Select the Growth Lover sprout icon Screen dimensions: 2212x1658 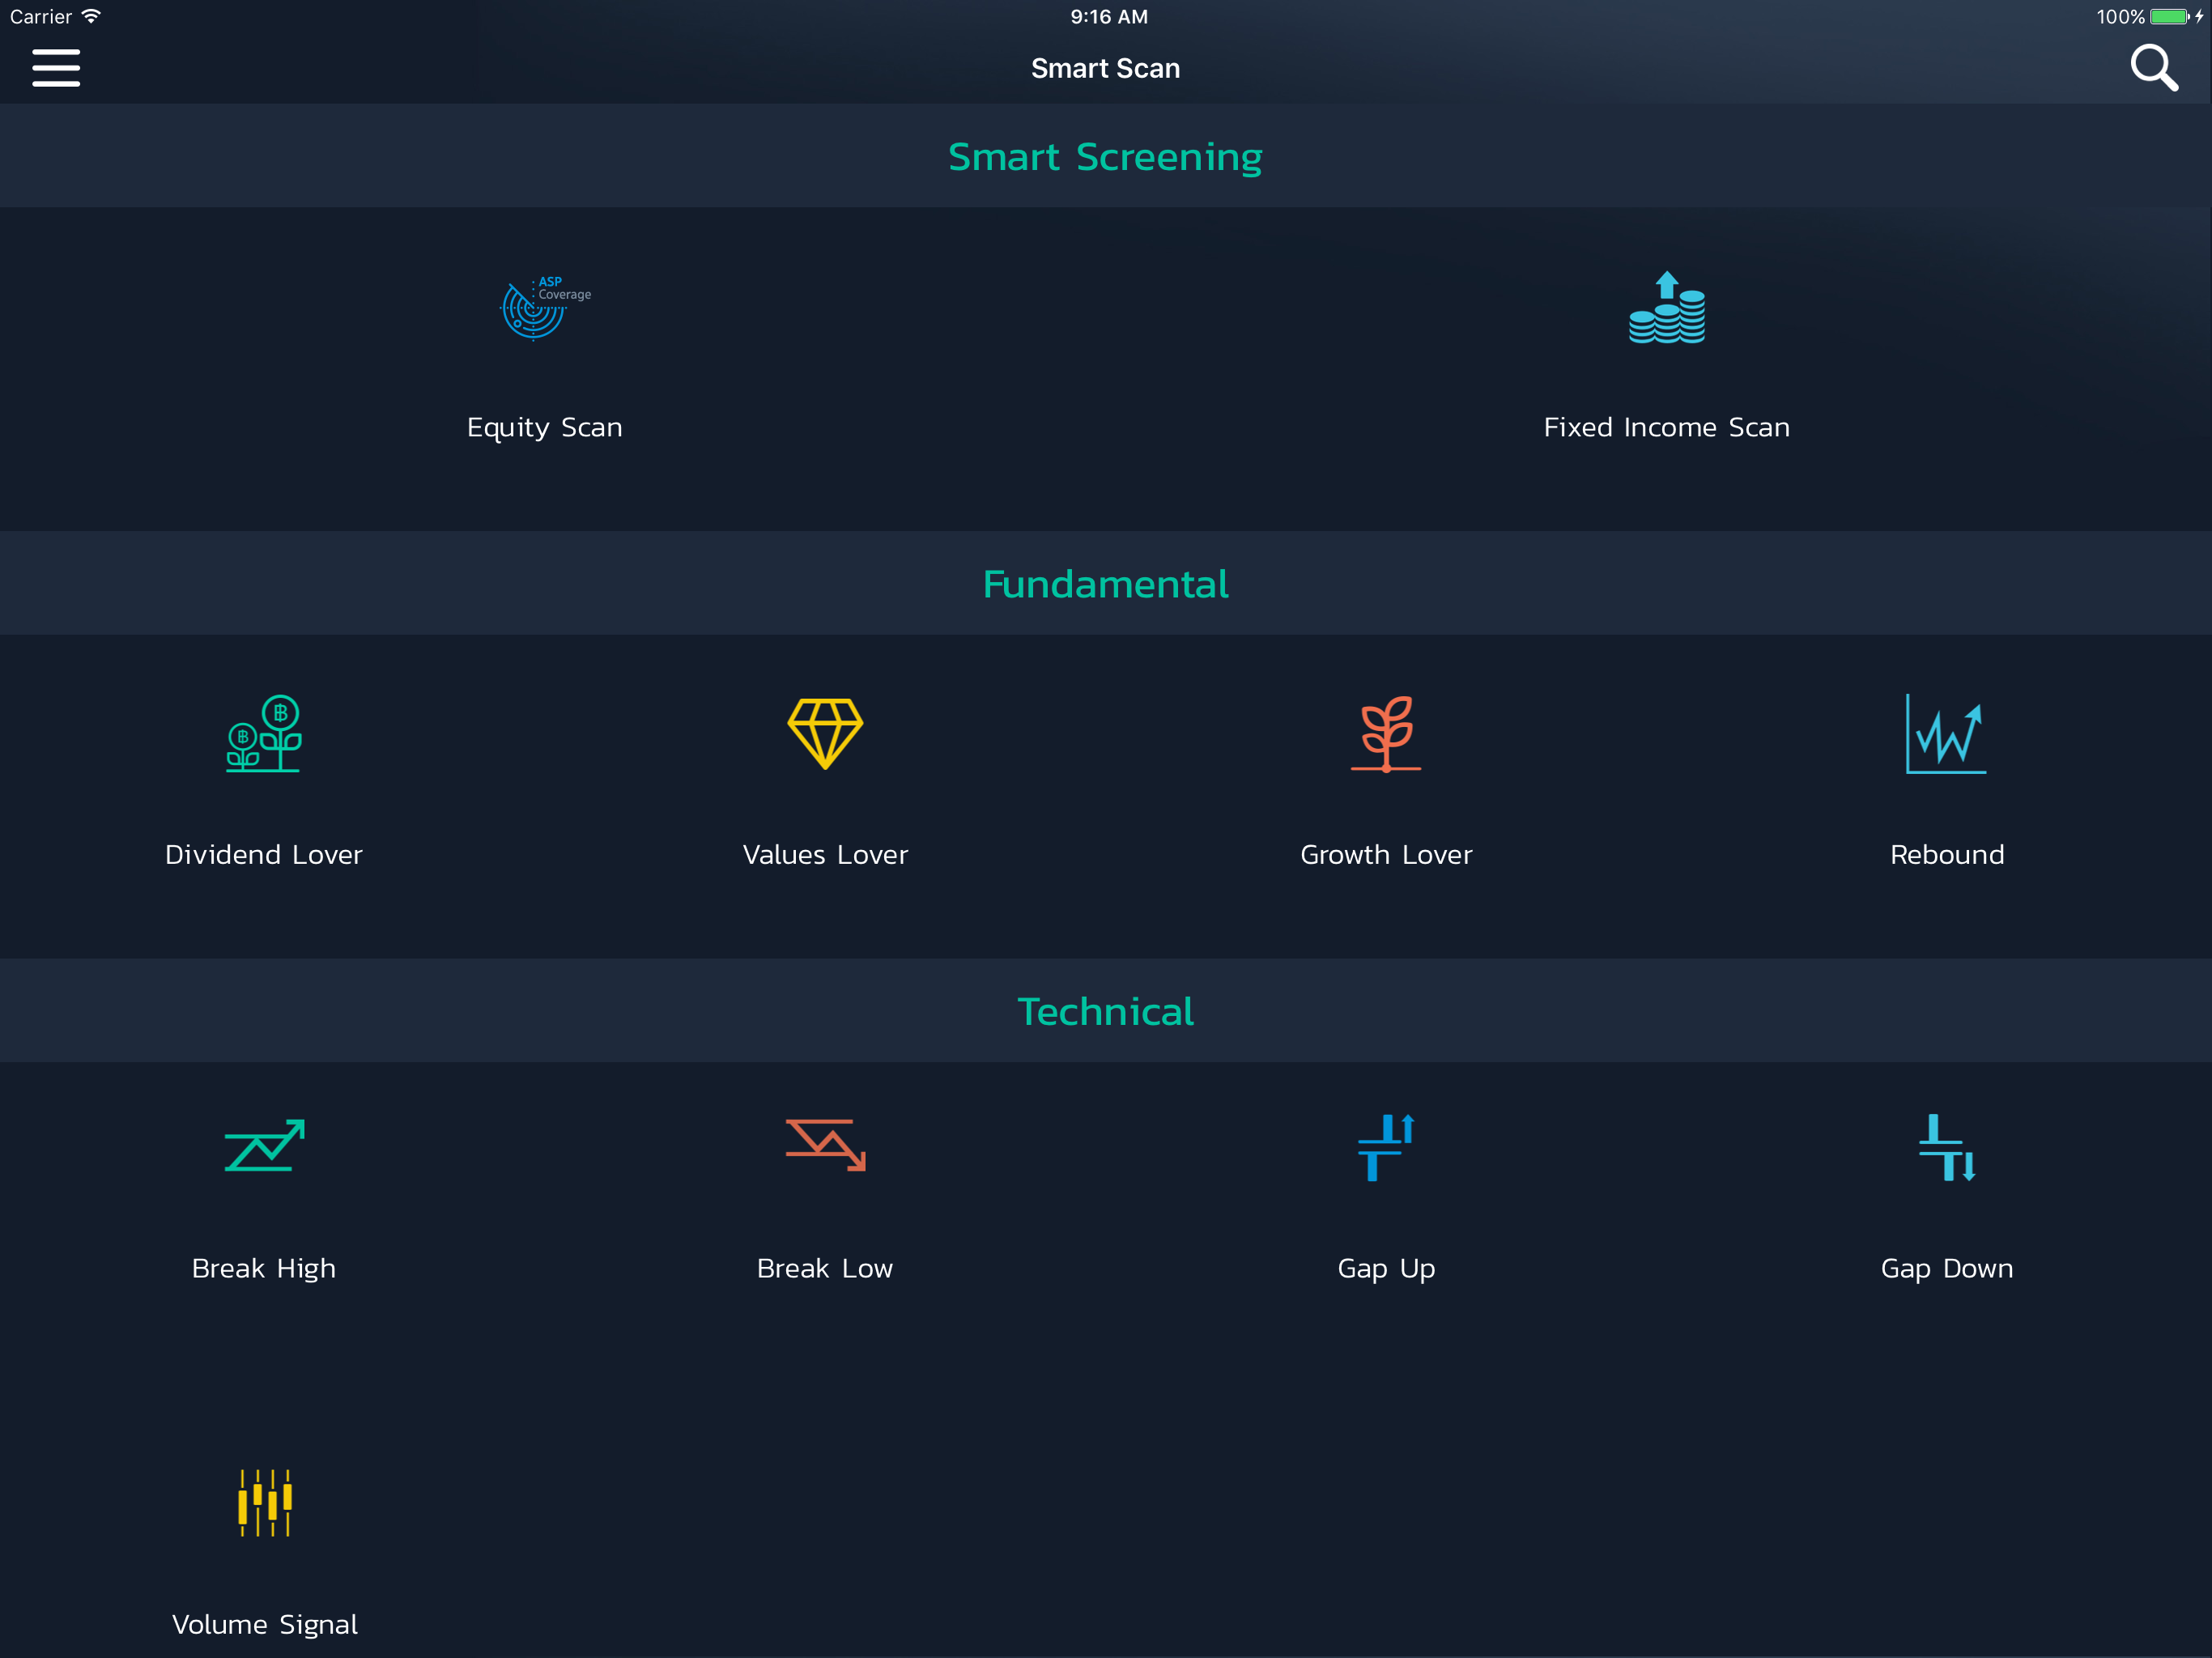tap(1386, 734)
